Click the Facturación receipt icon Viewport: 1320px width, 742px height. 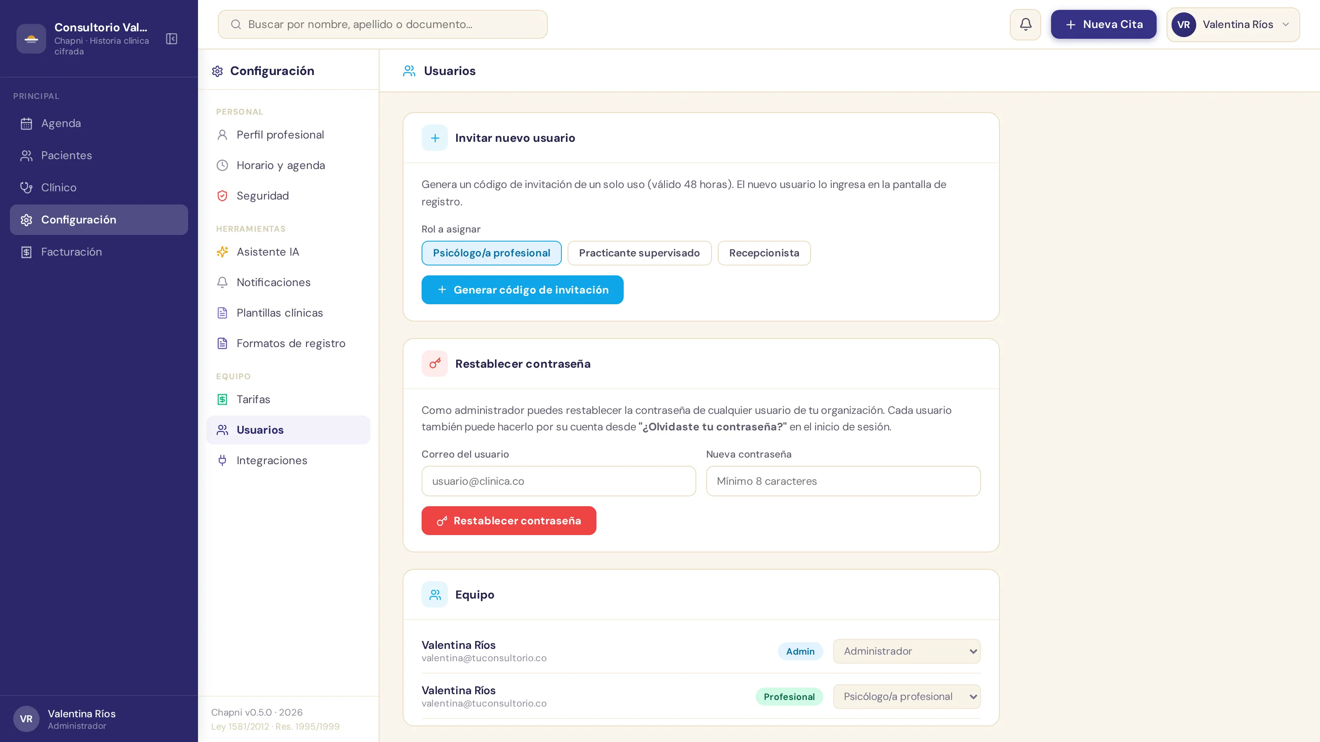[26, 252]
